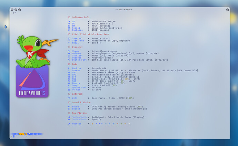Click the Kernel row icon
This screenshot has height=146, width=238.
[69, 28]
